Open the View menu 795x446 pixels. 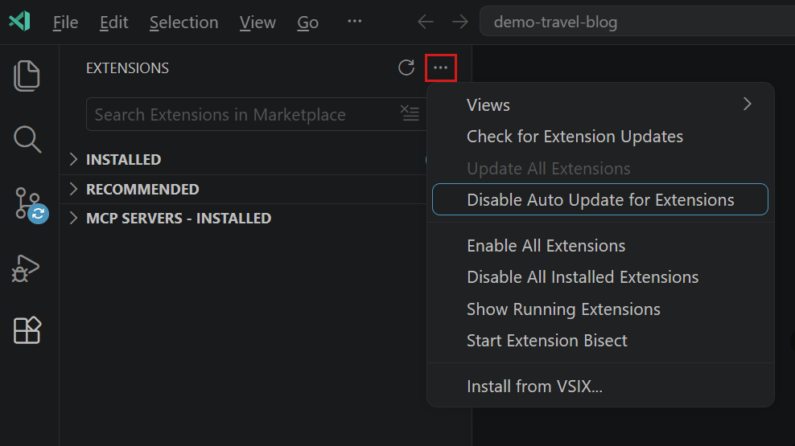257,23
